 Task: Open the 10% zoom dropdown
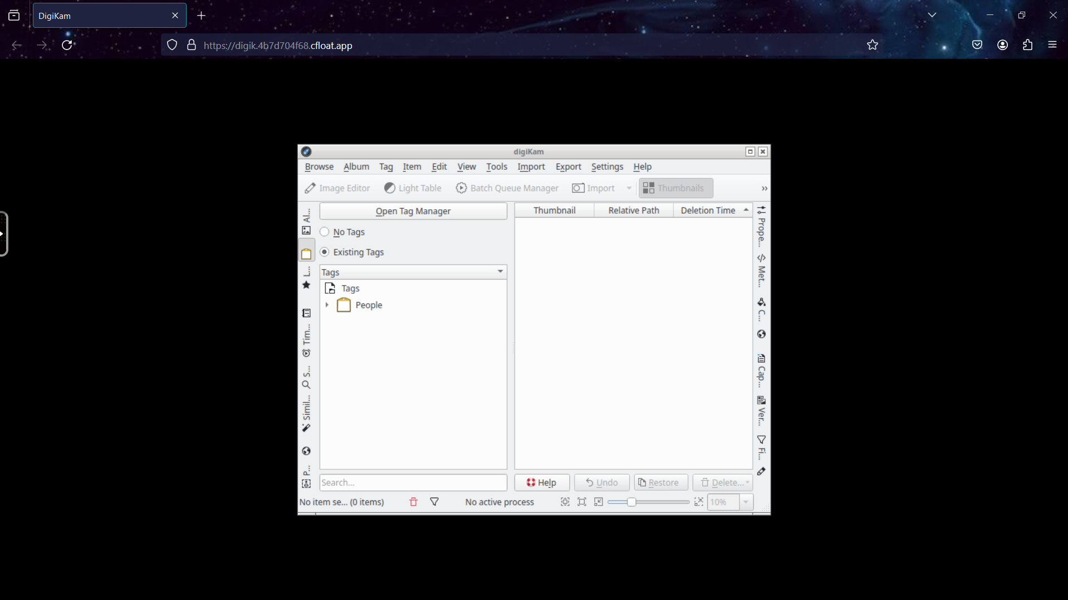[746, 502]
